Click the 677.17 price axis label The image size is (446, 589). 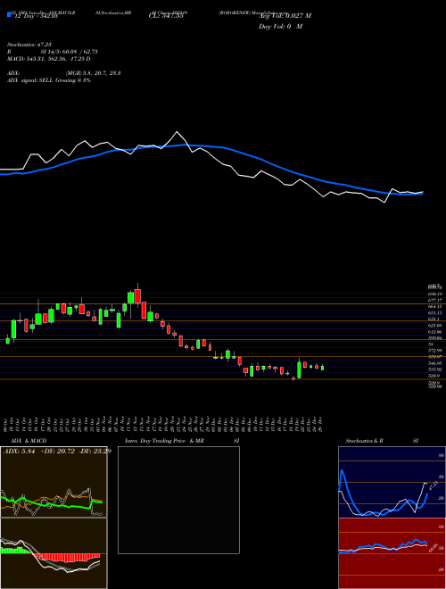click(435, 301)
